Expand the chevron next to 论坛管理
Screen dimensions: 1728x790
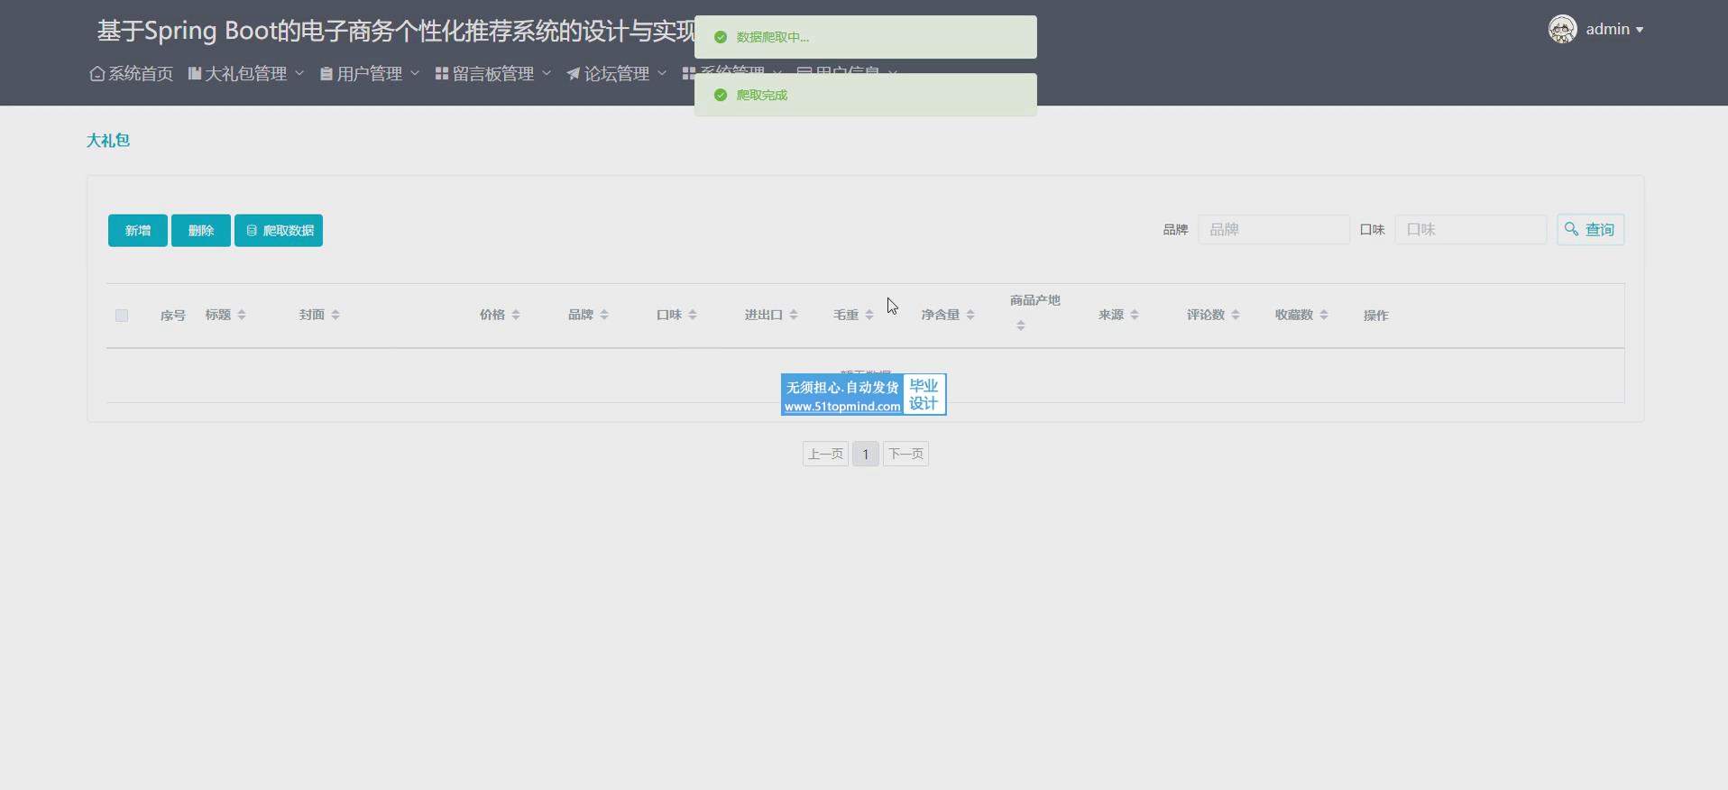[x=662, y=73]
